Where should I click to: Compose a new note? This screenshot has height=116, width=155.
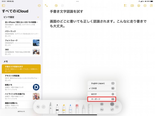(151, 6)
